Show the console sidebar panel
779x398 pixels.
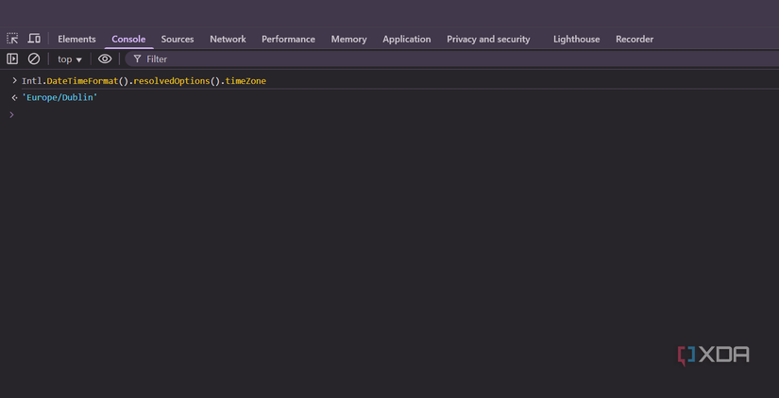[12, 58]
